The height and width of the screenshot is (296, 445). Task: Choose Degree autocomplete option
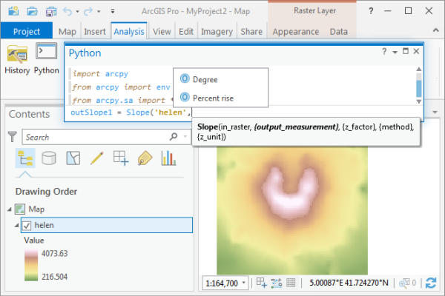point(205,79)
